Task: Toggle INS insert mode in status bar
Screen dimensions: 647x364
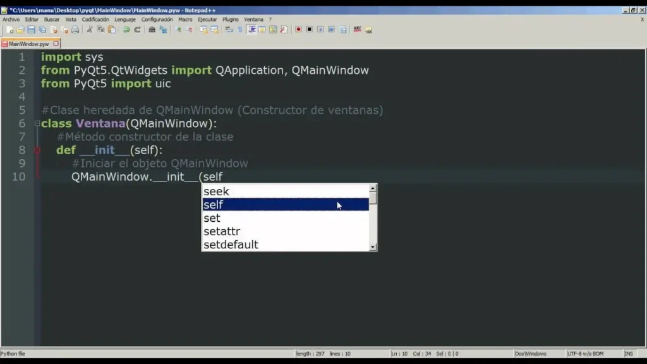Action: pyautogui.click(x=629, y=354)
